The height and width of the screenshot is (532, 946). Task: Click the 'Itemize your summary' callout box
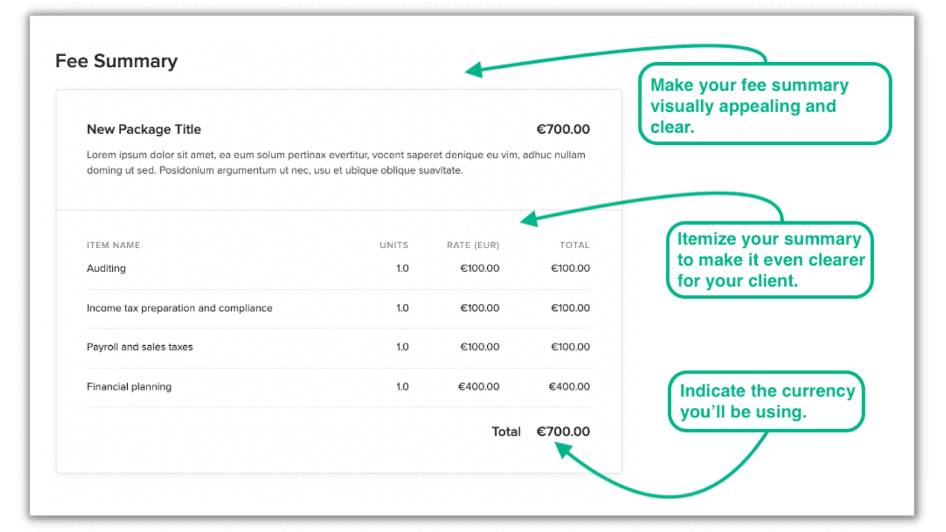pos(770,259)
